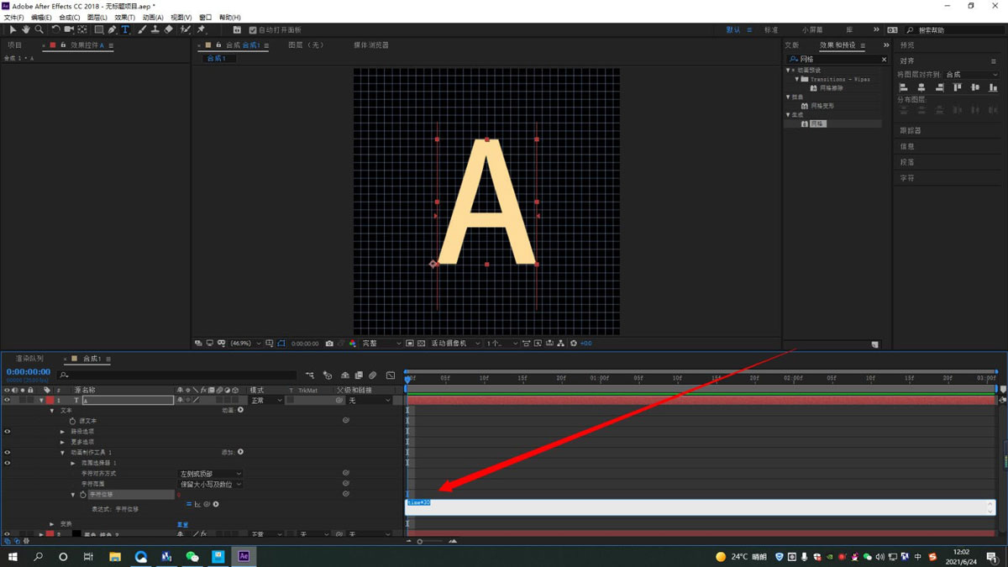This screenshot has width=1008, height=567.
Task: Choose the Zoom magnifier tool
Action: coord(39,29)
